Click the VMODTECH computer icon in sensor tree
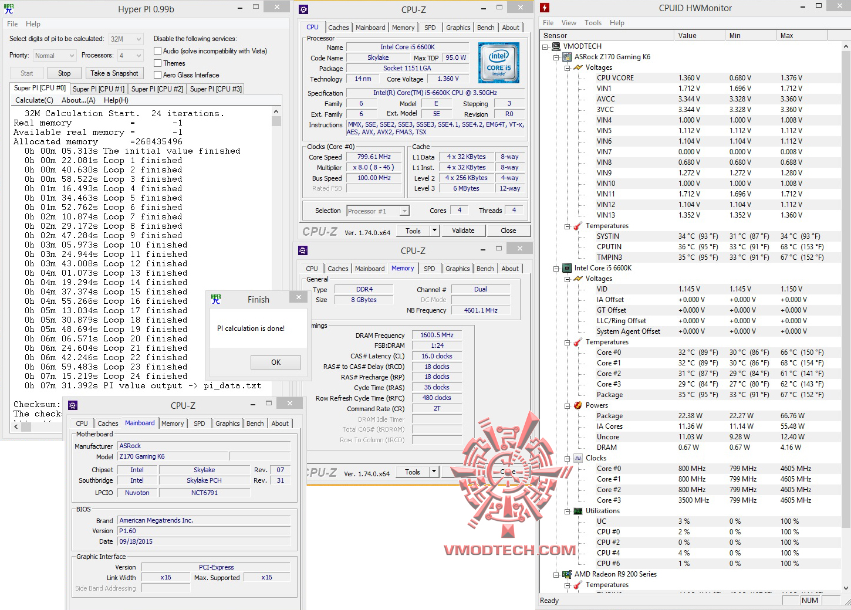This screenshot has width=851, height=610. (556, 46)
